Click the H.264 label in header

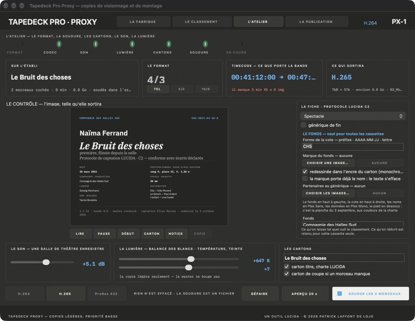pyautogui.click(x=370, y=23)
